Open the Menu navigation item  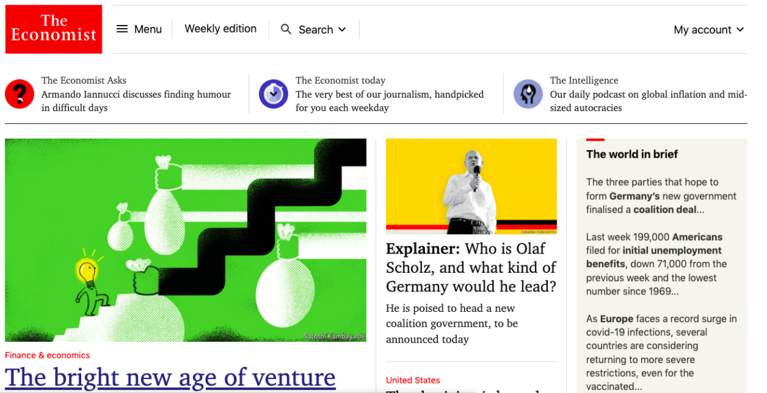[148, 29]
